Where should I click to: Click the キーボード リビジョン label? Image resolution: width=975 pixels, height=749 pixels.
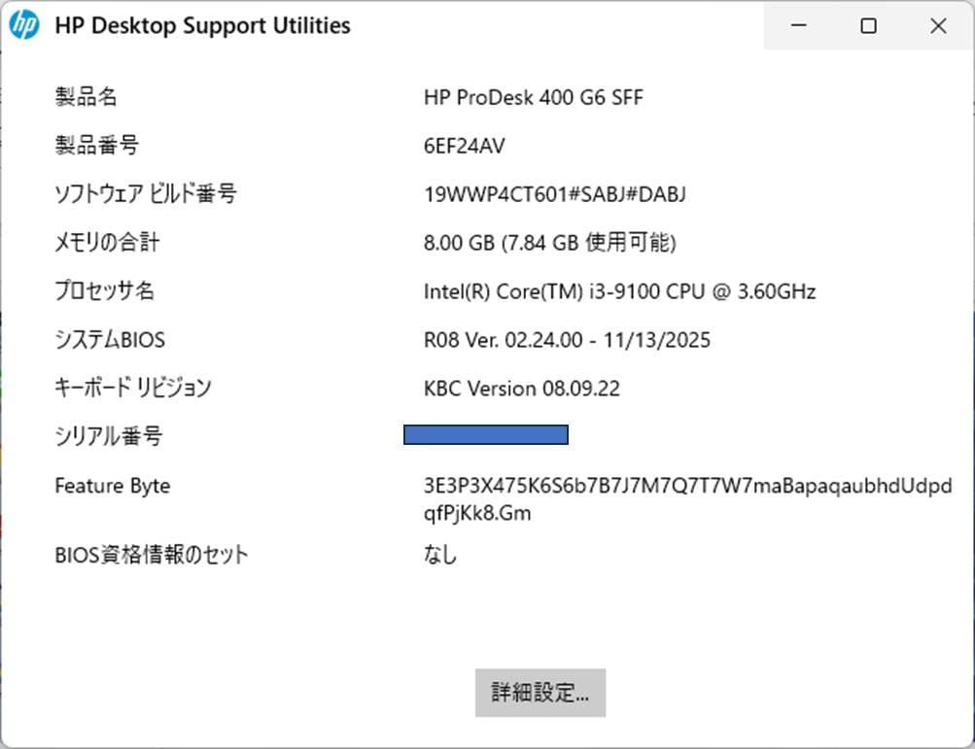coord(133,388)
